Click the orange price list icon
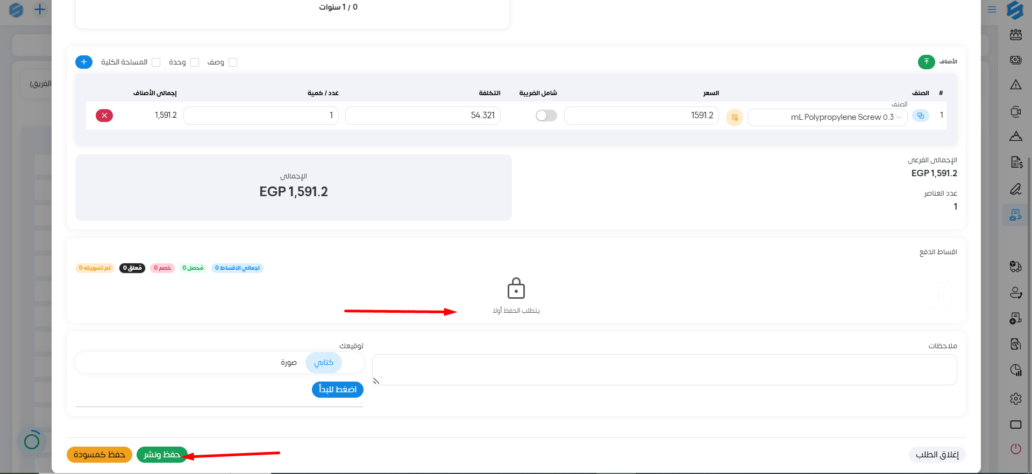The height and width of the screenshot is (474, 1032). click(x=735, y=117)
